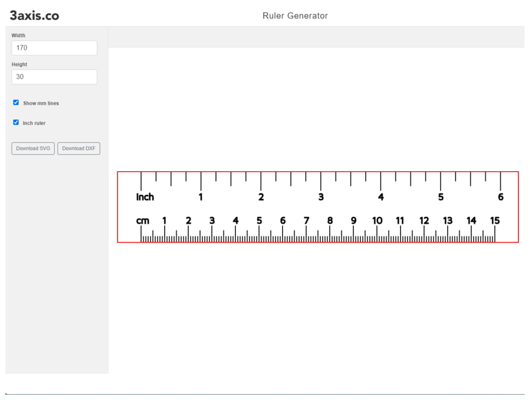Click the number 15 on the cm scale
Image resolution: width=530 pixels, height=400 pixels.
click(495, 220)
